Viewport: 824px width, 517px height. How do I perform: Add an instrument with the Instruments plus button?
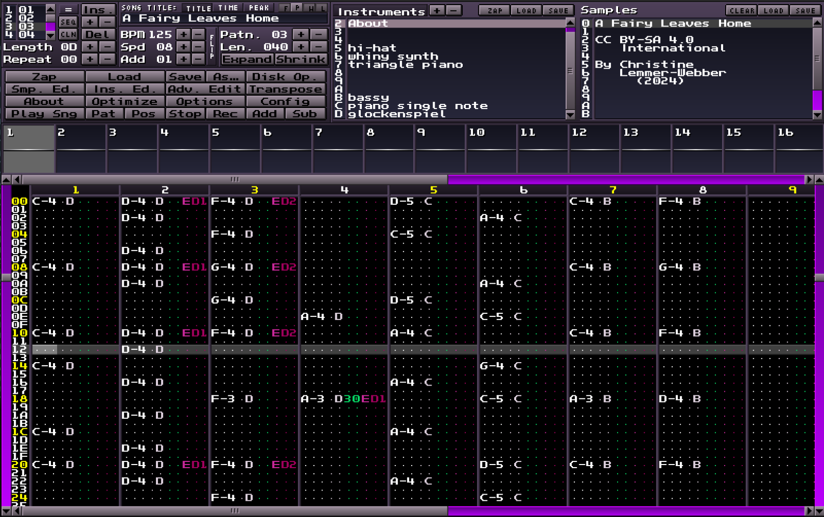tap(437, 10)
